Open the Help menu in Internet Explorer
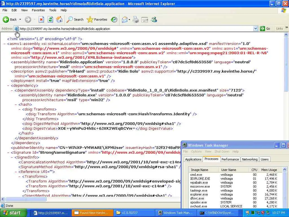This screenshot has height=217, width=289. pyautogui.click(x=64, y=10)
